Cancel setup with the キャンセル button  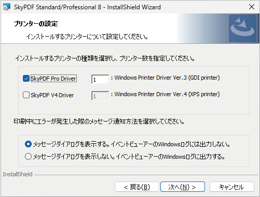coord(232,187)
